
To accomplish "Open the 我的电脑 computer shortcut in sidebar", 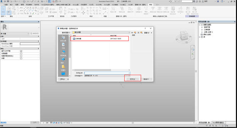I will [63, 53].
